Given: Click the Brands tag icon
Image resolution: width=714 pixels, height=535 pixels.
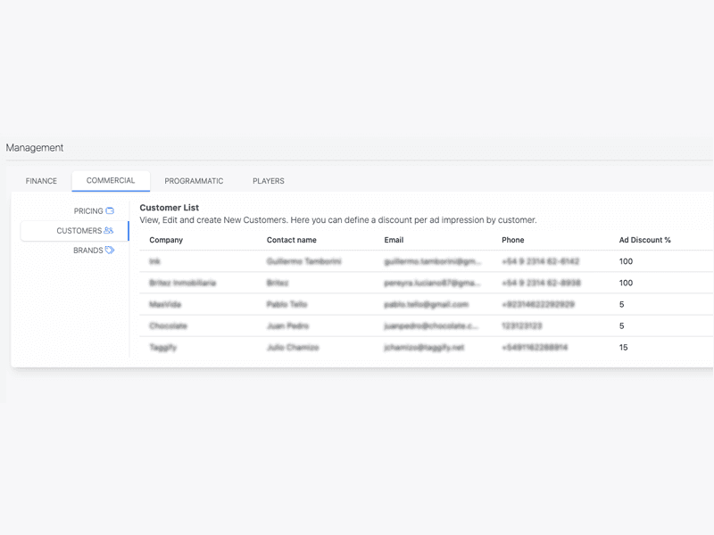Looking at the screenshot, I should coord(110,251).
